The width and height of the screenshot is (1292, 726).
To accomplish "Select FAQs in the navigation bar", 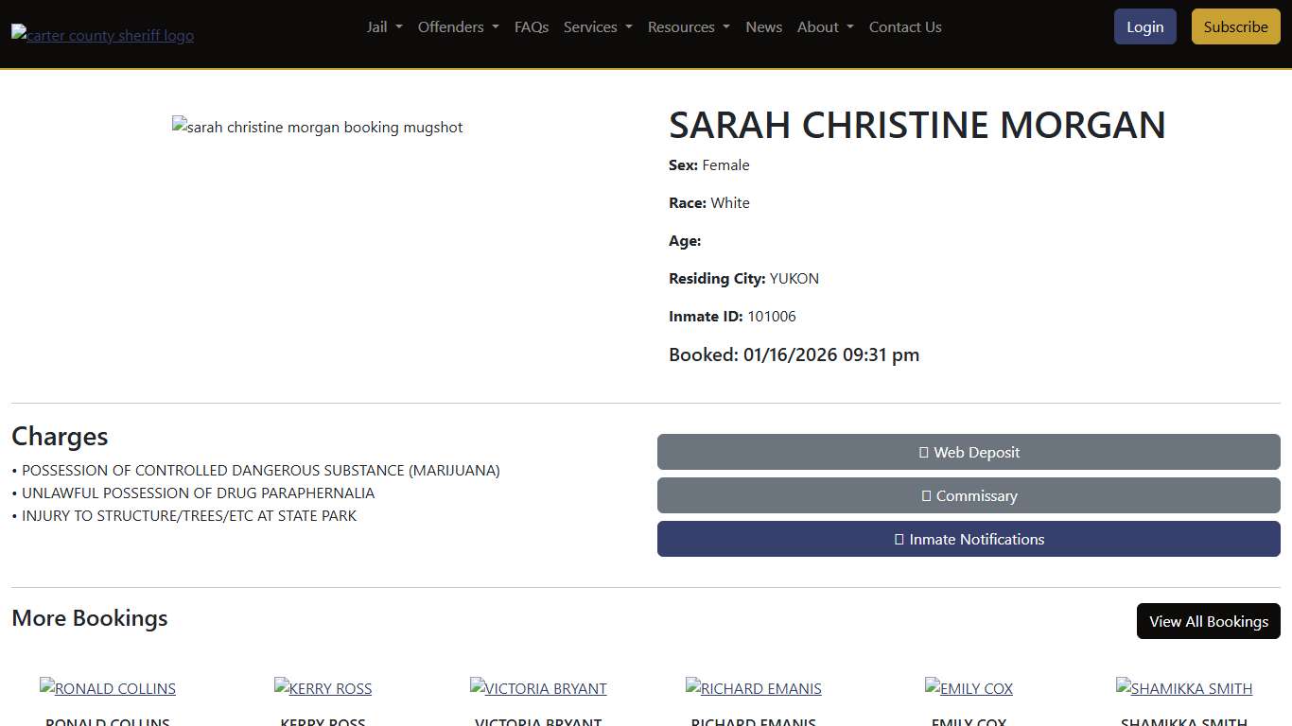I will [x=532, y=26].
